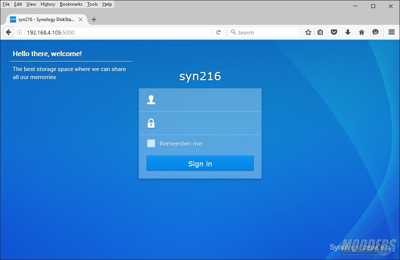Focus the browser Search box
The height and width of the screenshot is (260, 400).
[264, 32]
